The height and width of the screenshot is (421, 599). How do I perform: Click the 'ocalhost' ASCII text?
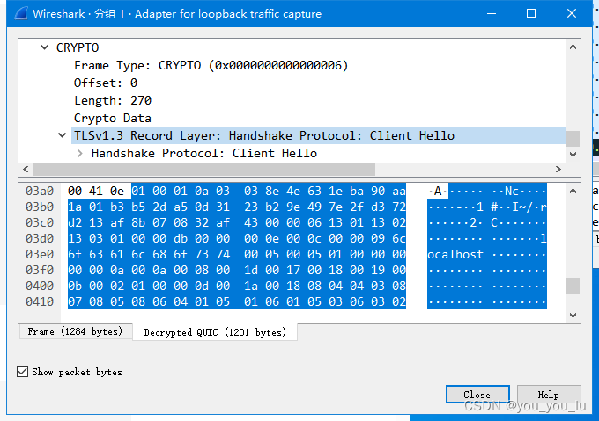tap(455, 254)
